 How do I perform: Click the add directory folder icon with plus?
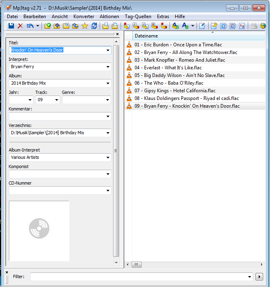point(57,26)
